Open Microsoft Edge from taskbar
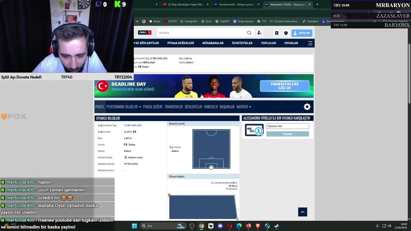 239,226
